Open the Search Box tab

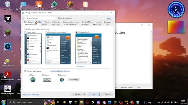(x=85, y=25)
